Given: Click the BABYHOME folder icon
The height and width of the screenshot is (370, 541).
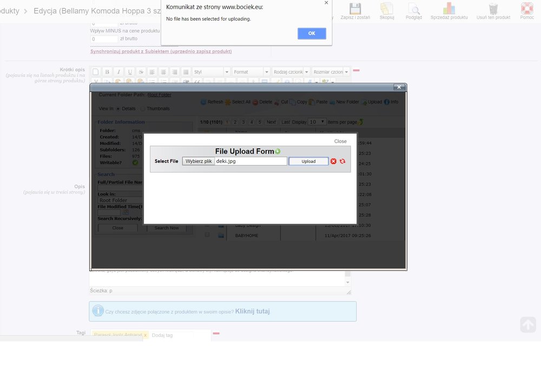Looking at the screenshot, I should click(x=221, y=235).
